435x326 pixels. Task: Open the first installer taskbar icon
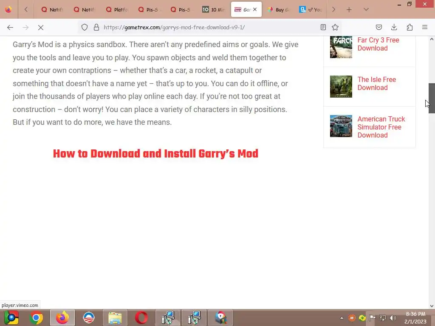(168, 318)
